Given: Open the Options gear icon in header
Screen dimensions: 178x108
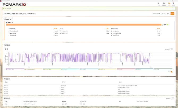Looking at the screenshot, I should coord(173,3).
